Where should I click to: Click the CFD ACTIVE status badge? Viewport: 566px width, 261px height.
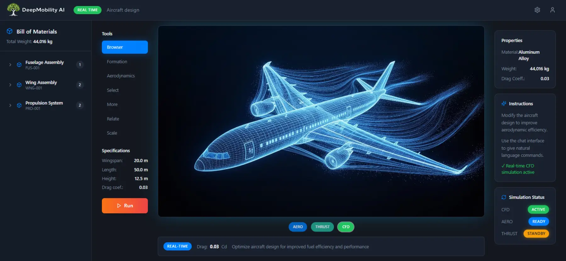tap(538, 209)
